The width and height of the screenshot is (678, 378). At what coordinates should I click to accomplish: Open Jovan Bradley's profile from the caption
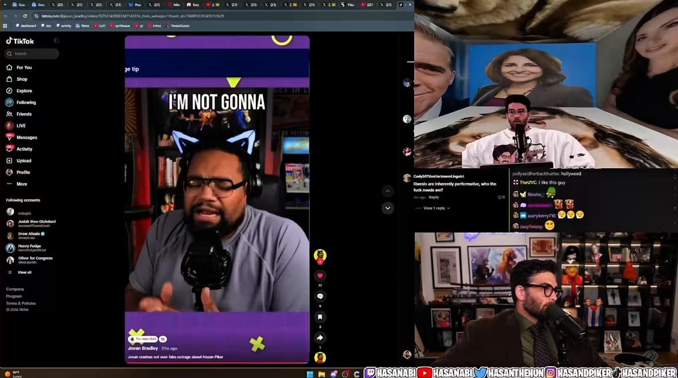[x=143, y=348]
